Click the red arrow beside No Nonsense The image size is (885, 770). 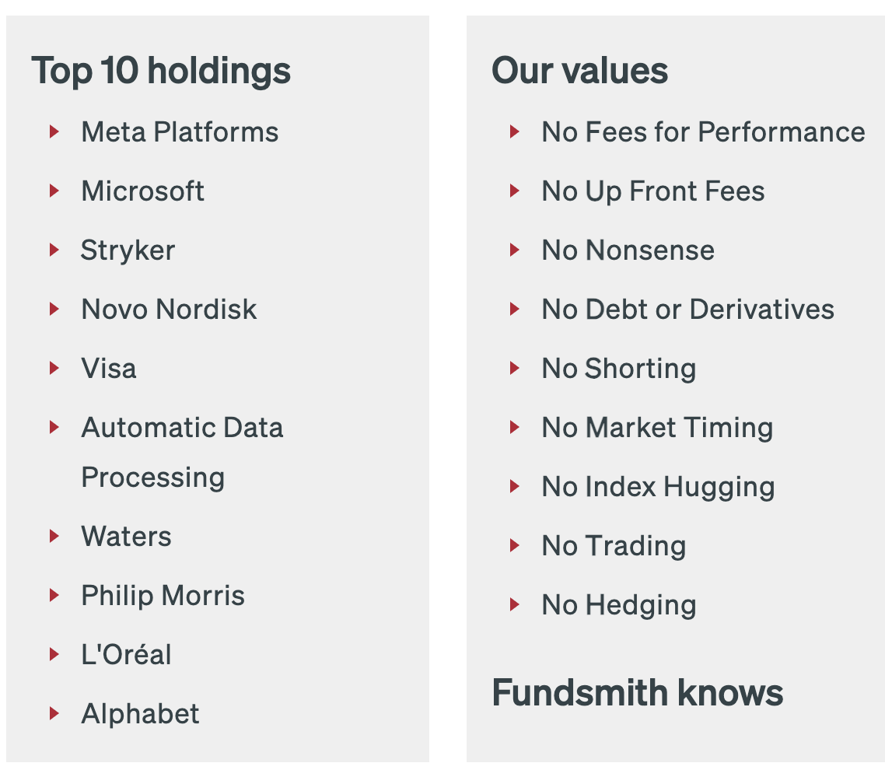[515, 250]
